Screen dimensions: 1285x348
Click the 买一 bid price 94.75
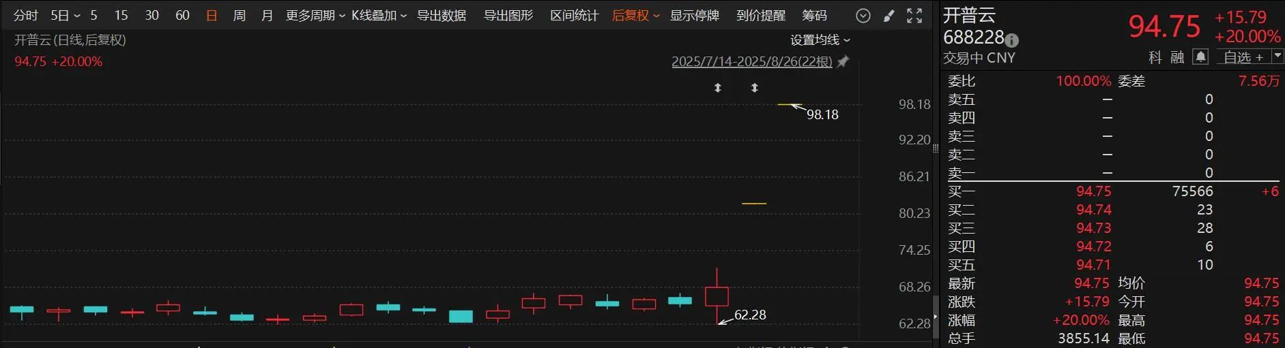(x=1093, y=191)
